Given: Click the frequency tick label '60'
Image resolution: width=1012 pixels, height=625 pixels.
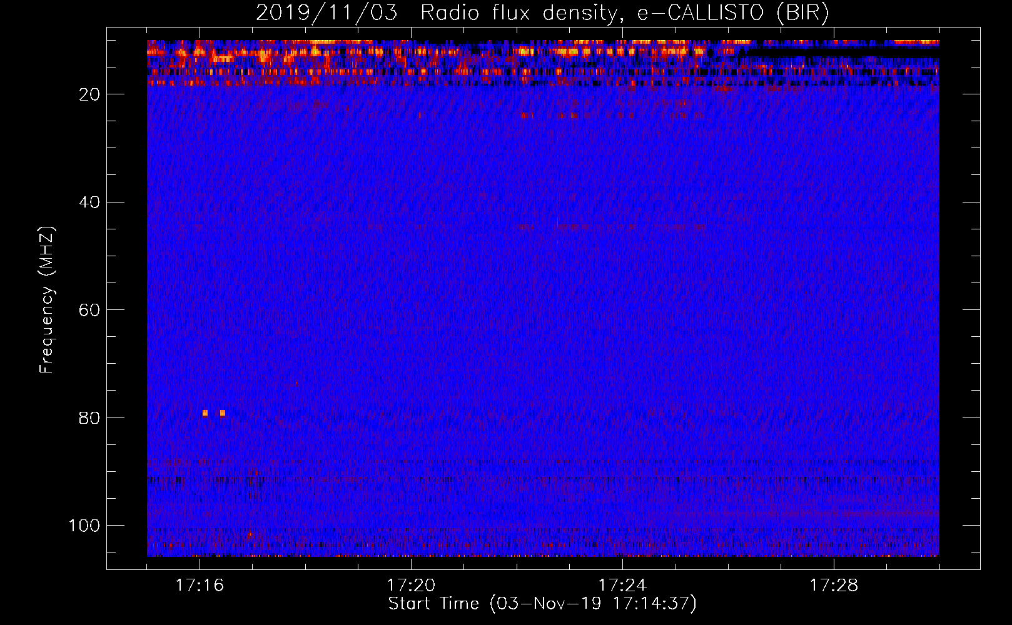Looking at the screenshot, I should click(x=90, y=310).
